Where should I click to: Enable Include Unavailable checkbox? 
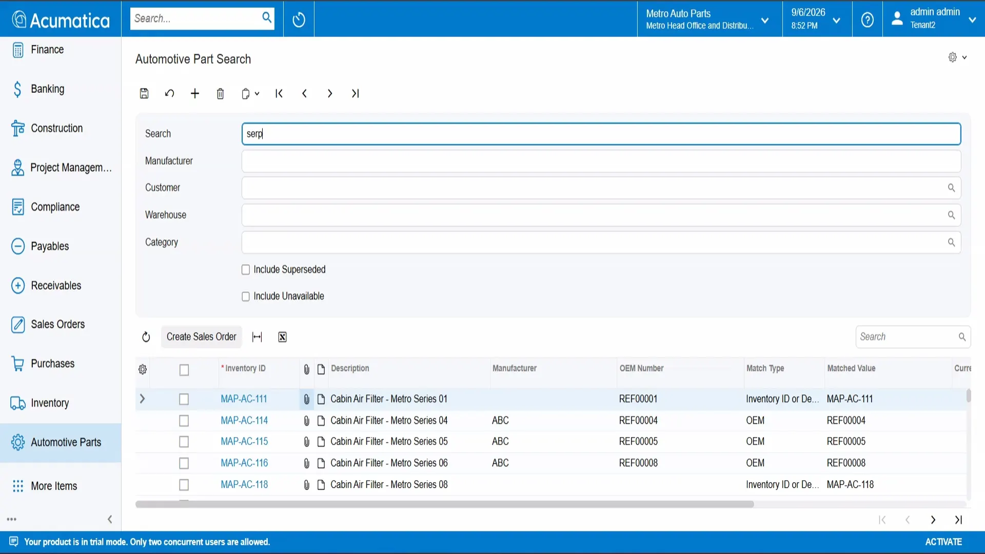coord(246,296)
